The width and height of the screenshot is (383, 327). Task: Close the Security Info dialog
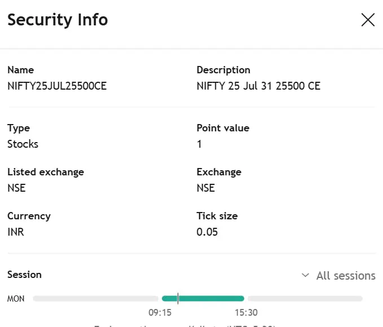(x=368, y=20)
